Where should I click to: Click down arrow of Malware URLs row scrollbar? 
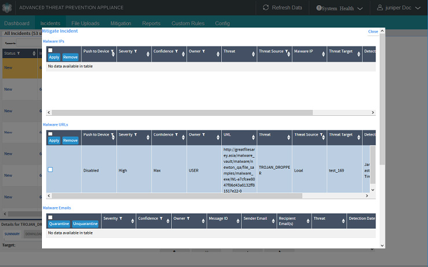click(373, 190)
